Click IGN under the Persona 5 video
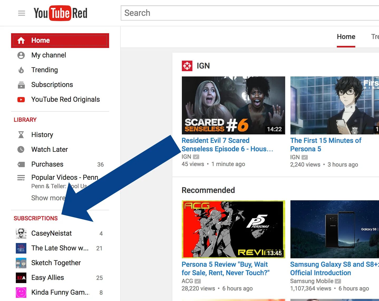The image size is (379, 301). (x=295, y=157)
